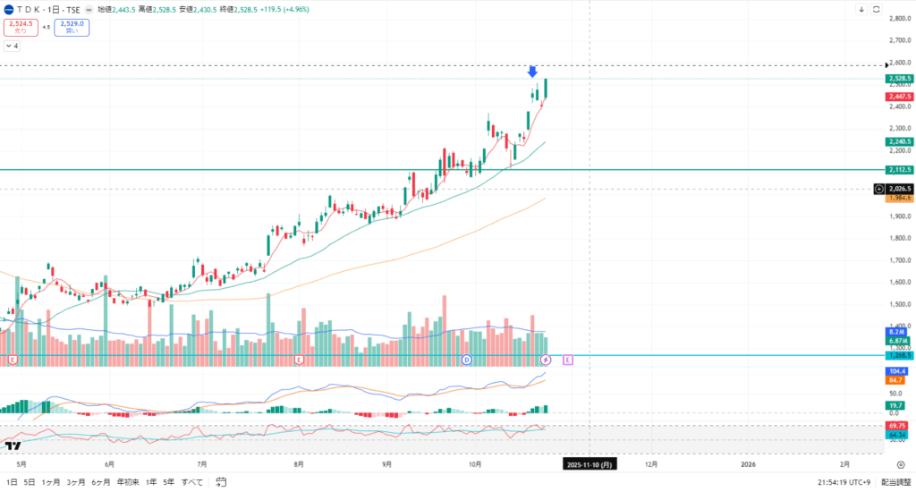Click the rounded square icon at top right
The image size is (916, 492).
876,10
